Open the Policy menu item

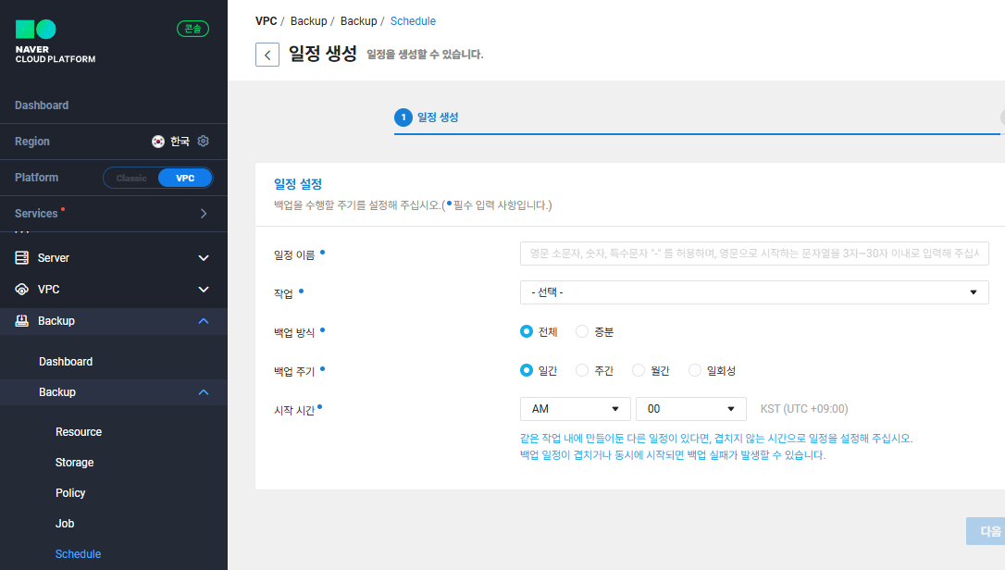69,493
